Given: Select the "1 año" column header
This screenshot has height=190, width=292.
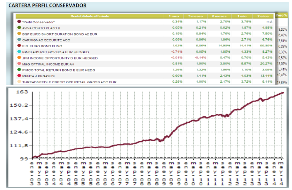Looking at the screenshot, I should coord(242,16).
